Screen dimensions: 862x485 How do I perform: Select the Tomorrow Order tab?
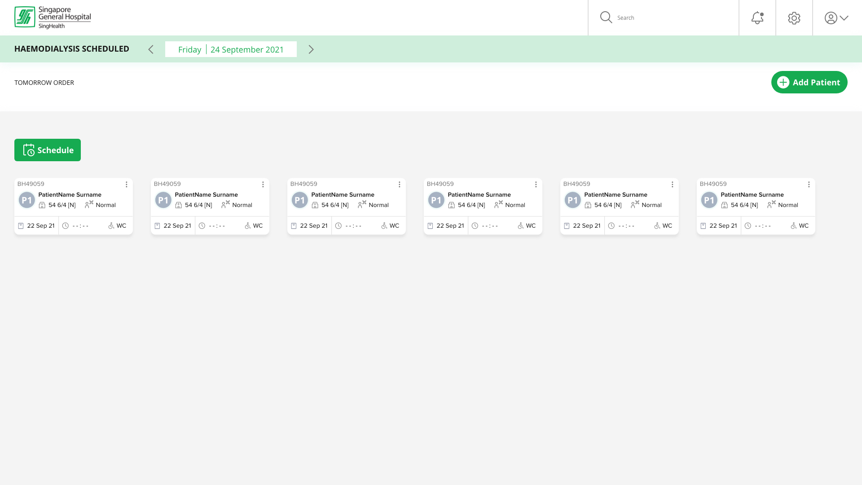(x=44, y=83)
